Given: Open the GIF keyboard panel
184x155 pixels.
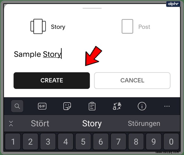Looking at the screenshot, I should 42,106.
